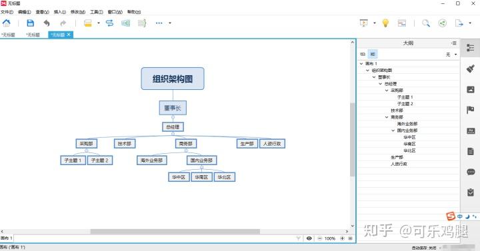The width and height of the screenshot is (480, 251).
Task: Open the Format paintbrush panel
Action: click(x=471, y=69)
